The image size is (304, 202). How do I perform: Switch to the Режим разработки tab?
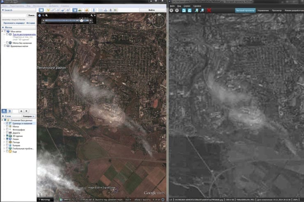(294, 10)
